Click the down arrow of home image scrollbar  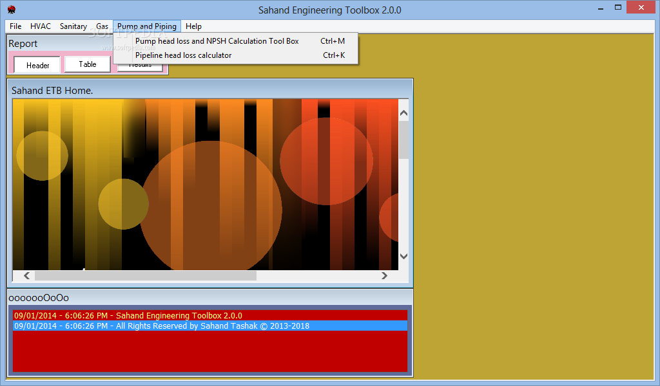coord(403,256)
